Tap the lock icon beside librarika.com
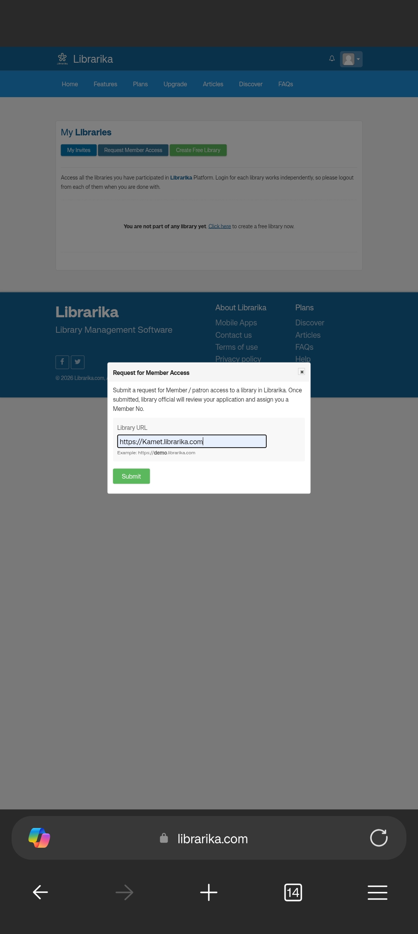Image resolution: width=418 pixels, height=934 pixels. tap(164, 838)
